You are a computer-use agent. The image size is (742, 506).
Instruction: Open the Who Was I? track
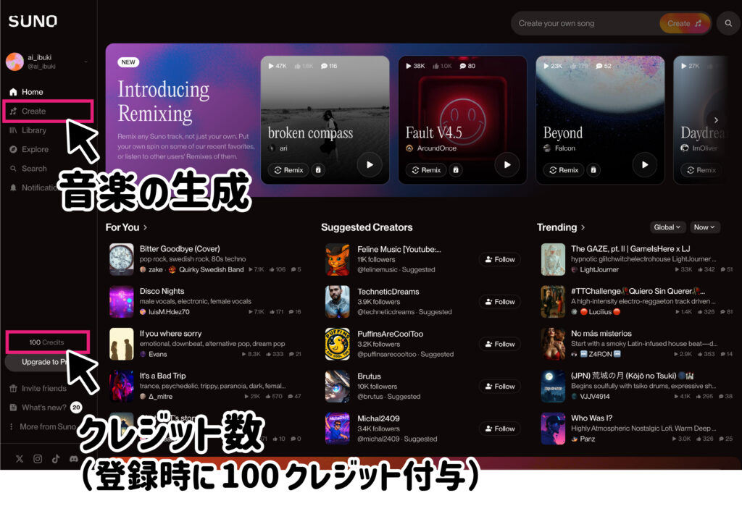[x=591, y=418]
